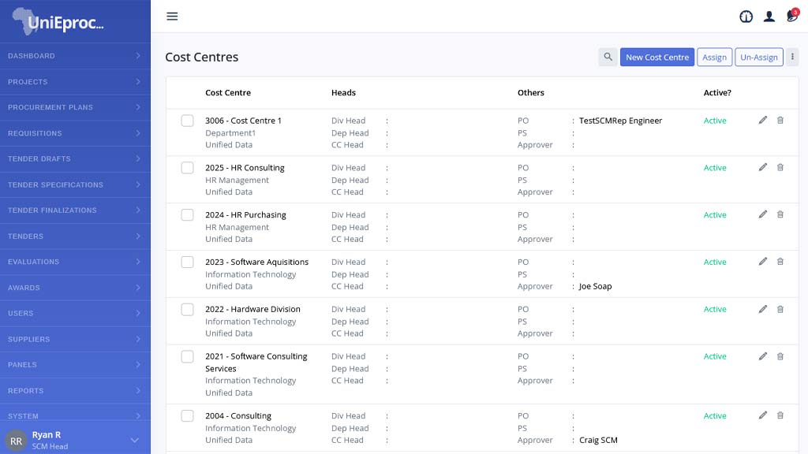The image size is (808, 454).
Task: Delete the 2025 - HR Consulting row
Action: coord(780,167)
